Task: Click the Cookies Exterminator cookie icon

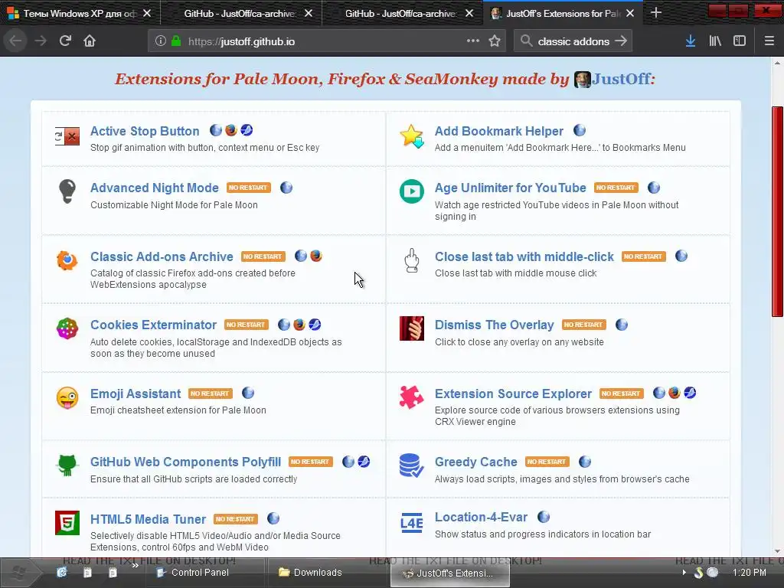Action: [x=67, y=328]
